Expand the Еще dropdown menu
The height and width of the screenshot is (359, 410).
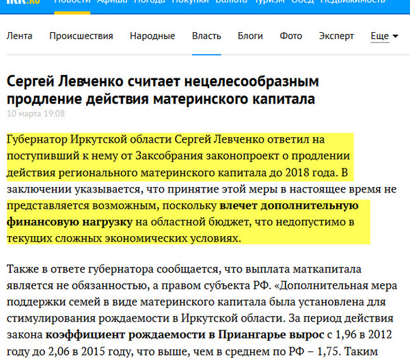coord(384,36)
